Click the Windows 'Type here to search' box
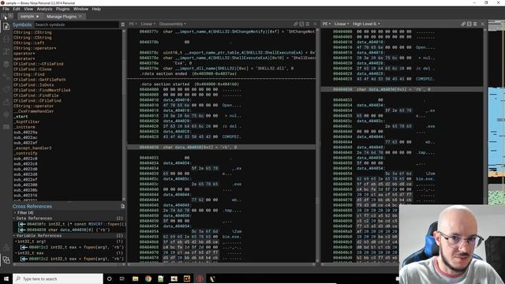Screen dimensions: 505x284 coord(58,278)
